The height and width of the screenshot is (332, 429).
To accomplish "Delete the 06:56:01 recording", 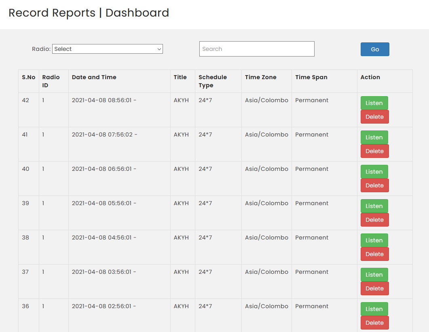I will pyautogui.click(x=374, y=185).
